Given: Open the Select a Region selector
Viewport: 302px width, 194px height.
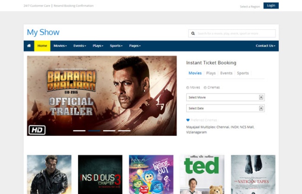Looking at the screenshot, I should 250,6.
